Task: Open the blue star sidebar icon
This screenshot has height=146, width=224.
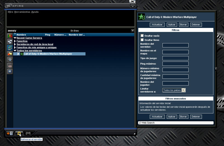Action: pyautogui.click(x=10, y=71)
